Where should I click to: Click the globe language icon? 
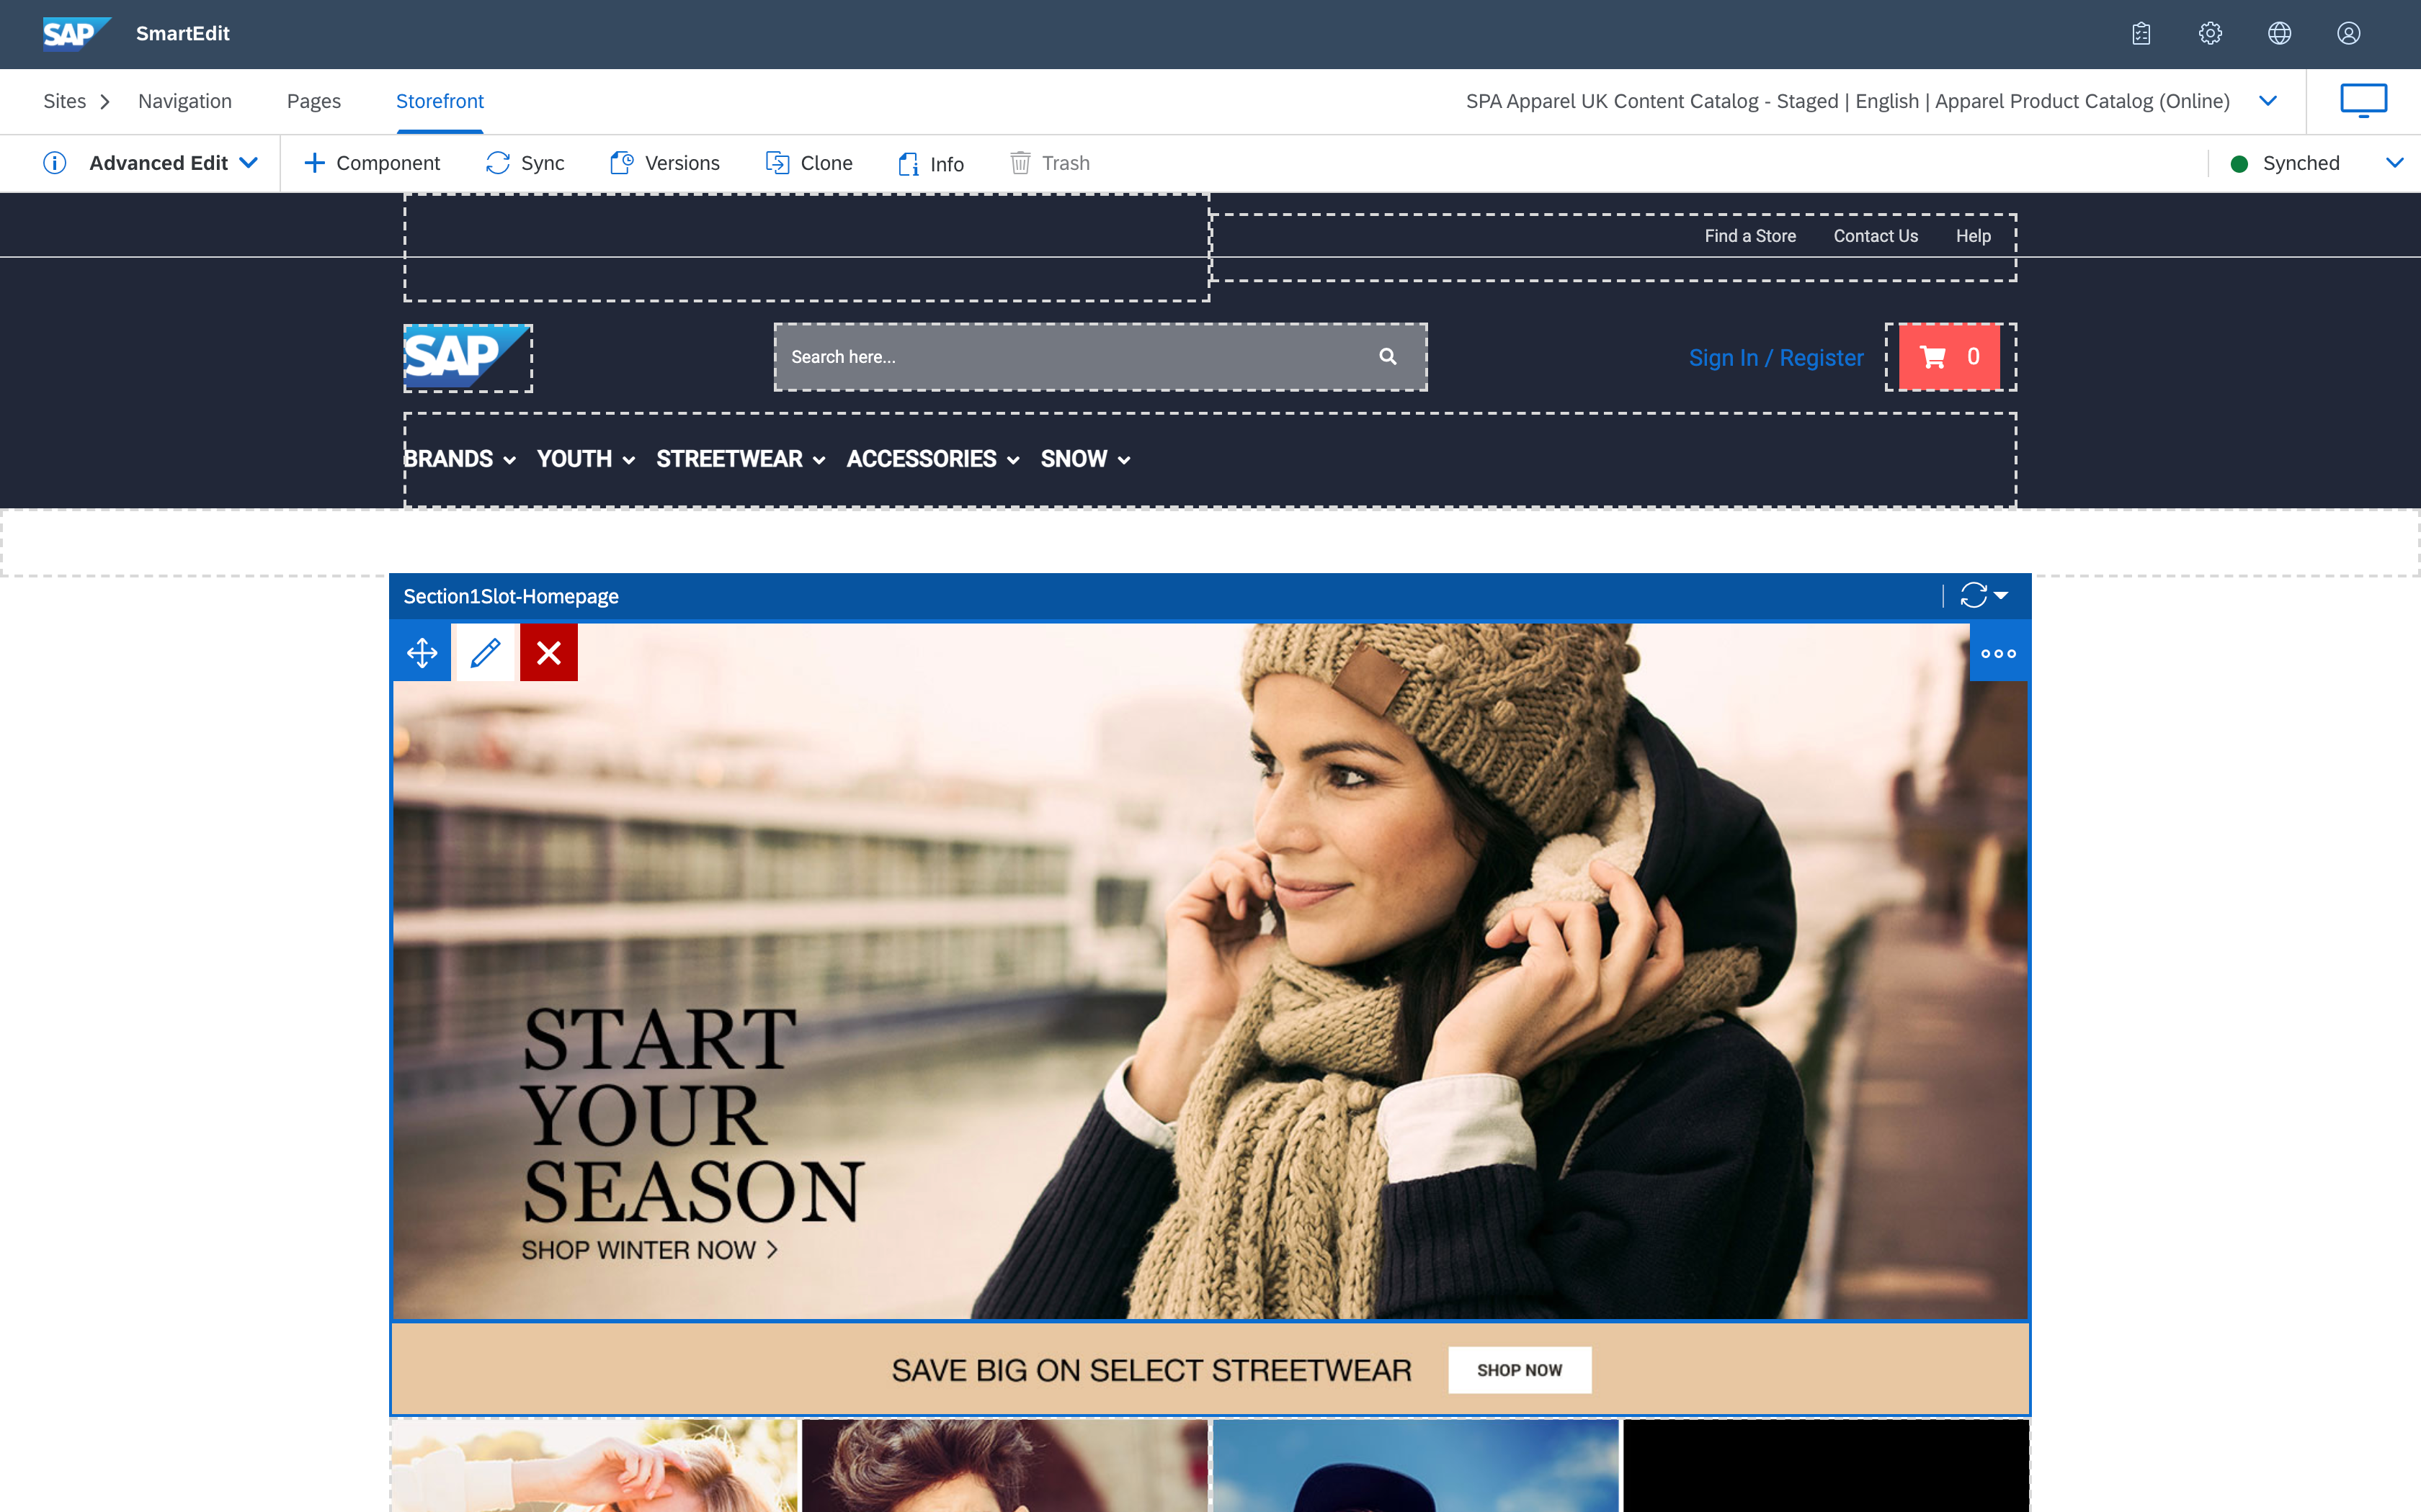2279,34
